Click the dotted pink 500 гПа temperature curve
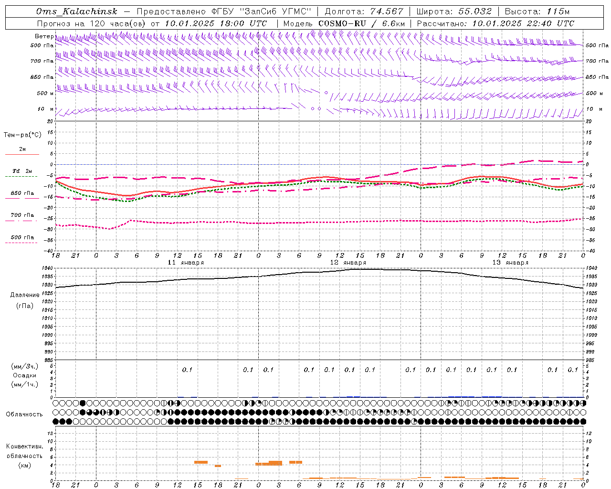Screen dimensions: 611x489 pyautogui.click(x=319, y=222)
